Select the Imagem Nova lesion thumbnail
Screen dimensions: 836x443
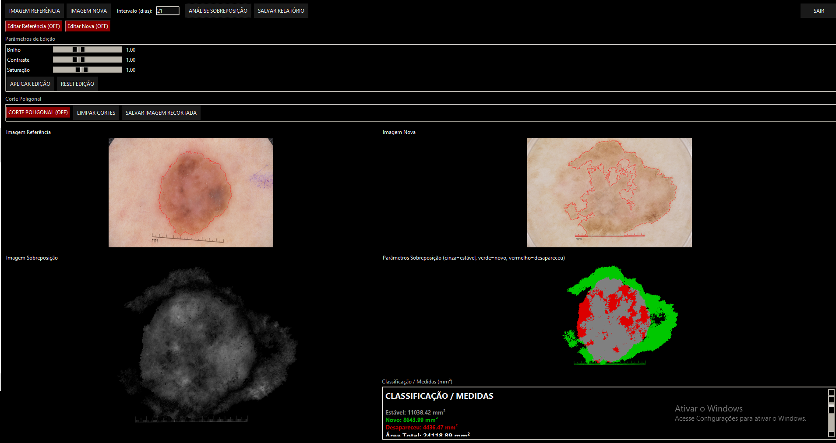click(x=609, y=193)
